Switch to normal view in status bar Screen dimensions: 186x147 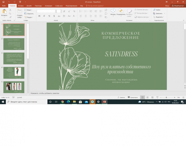(143, 97)
